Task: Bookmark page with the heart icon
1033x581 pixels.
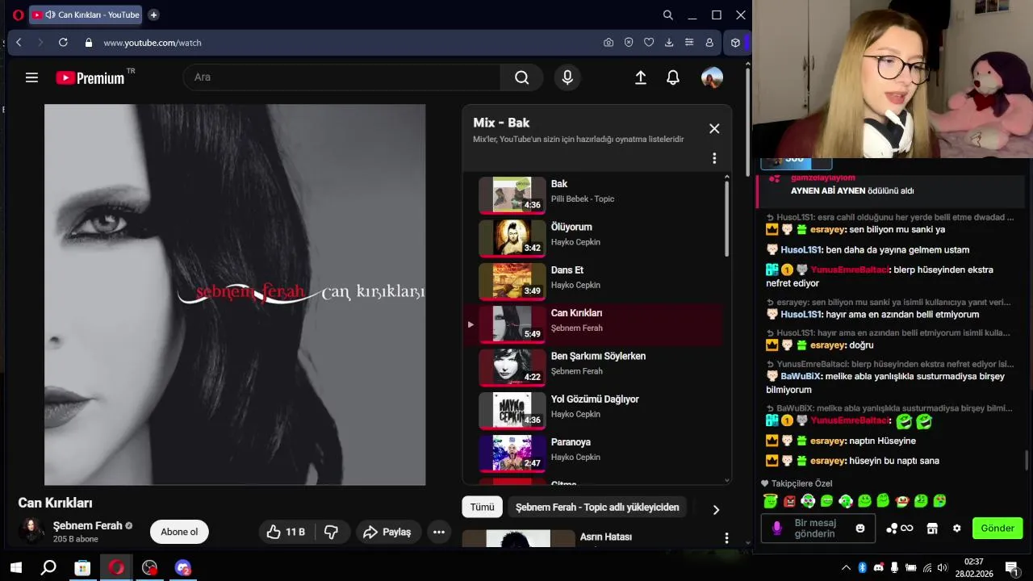Action: [x=649, y=43]
